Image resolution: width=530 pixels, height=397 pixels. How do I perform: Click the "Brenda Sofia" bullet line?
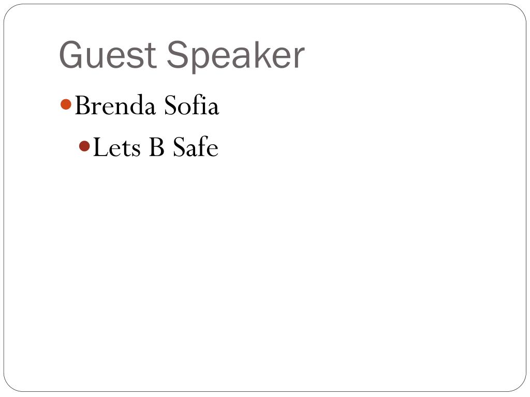pos(146,105)
